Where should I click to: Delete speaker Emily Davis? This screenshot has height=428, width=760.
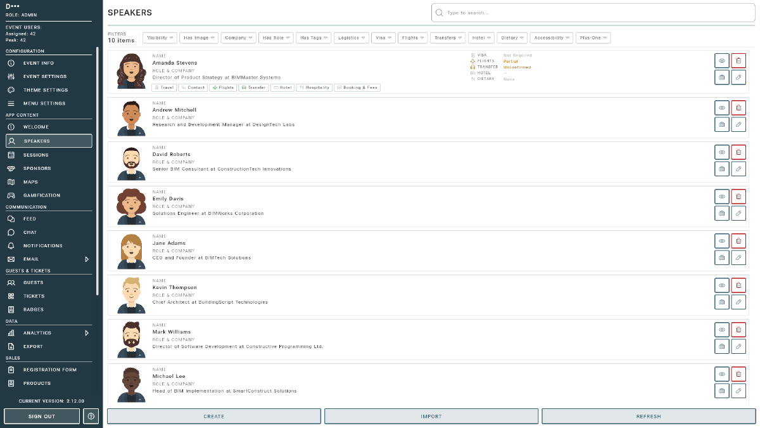tap(738, 197)
